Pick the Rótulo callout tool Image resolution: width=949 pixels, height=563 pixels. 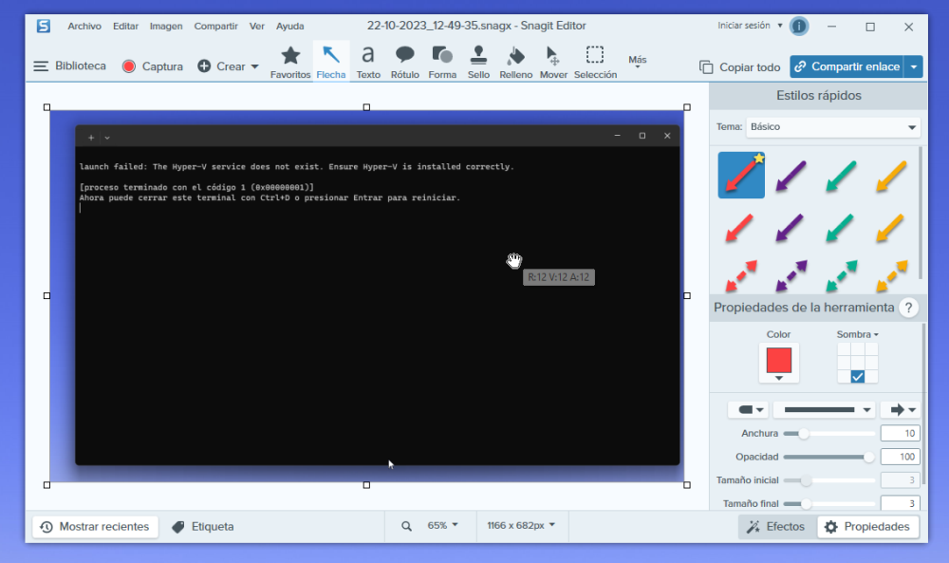pyautogui.click(x=405, y=62)
